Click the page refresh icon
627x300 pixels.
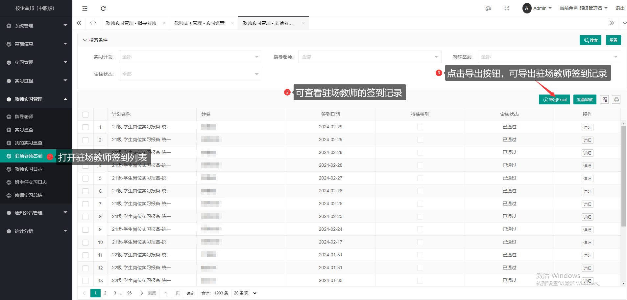point(103,9)
